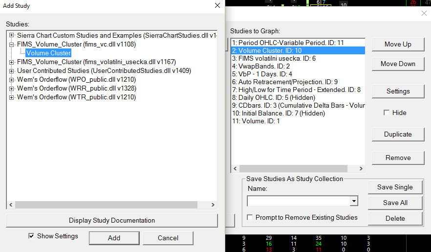
Task: Click Studies tree scroll right arrow
Action: coord(213,205)
